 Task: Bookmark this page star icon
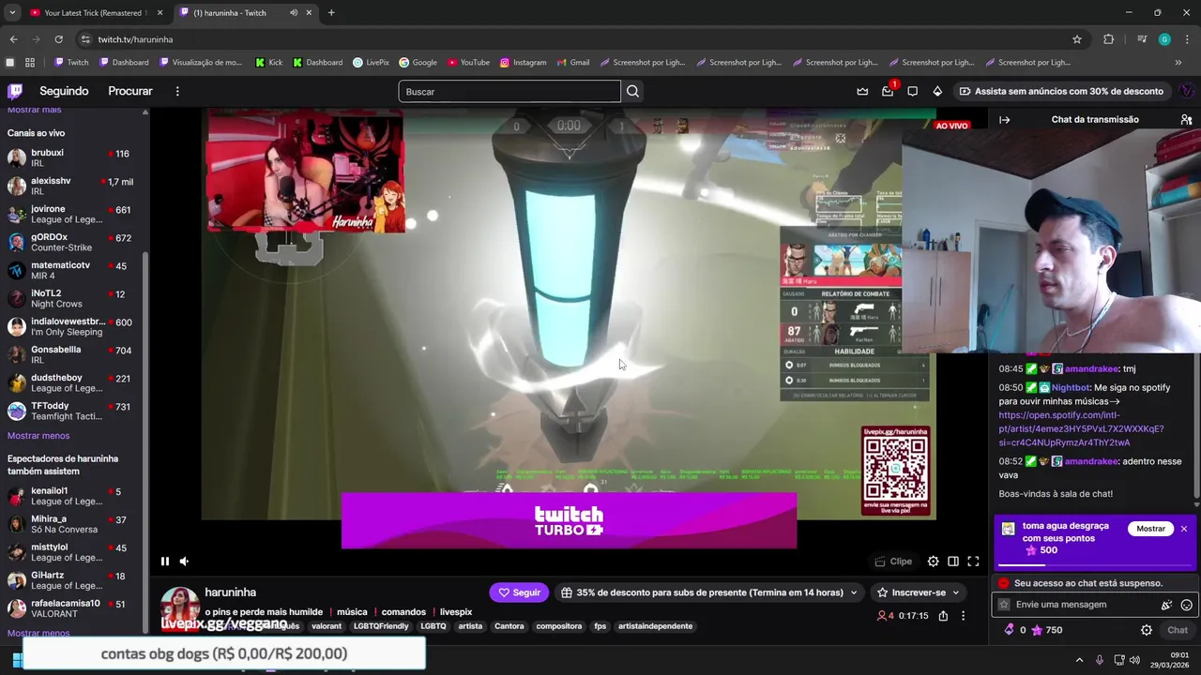click(x=1077, y=39)
